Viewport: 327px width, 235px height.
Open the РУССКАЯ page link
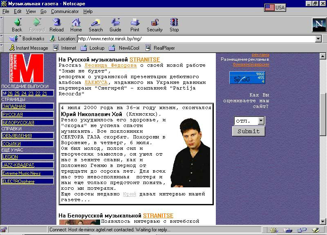point(13,114)
